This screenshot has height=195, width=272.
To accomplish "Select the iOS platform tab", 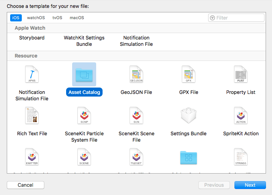I will point(16,18).
